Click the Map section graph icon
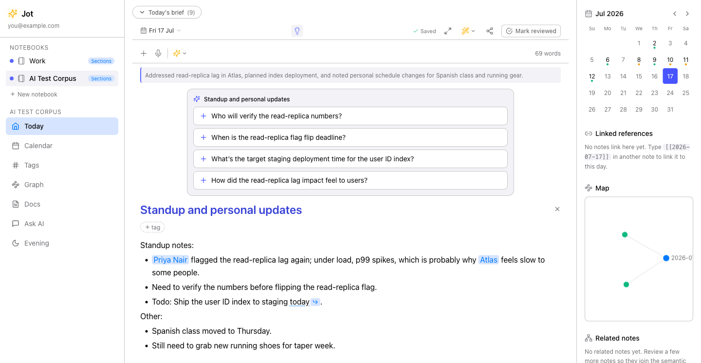Screen dimensions: 701x363 coord(589,188)
